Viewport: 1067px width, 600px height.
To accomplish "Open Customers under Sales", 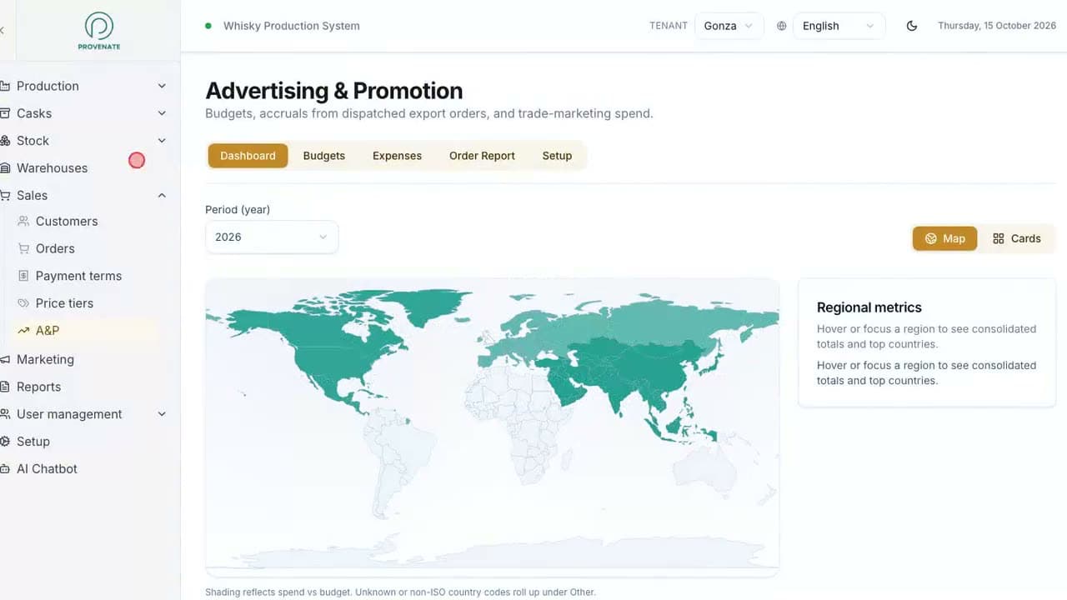I will [67, 221].
